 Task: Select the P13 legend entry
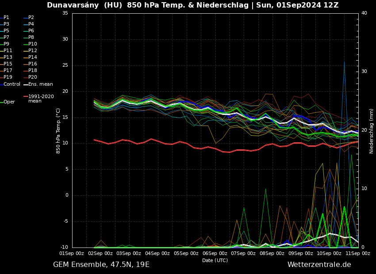[x=8, y=57]
